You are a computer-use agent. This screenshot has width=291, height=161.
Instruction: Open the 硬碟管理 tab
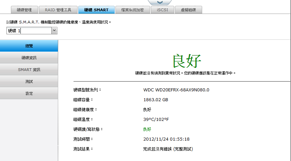[24, 10]
